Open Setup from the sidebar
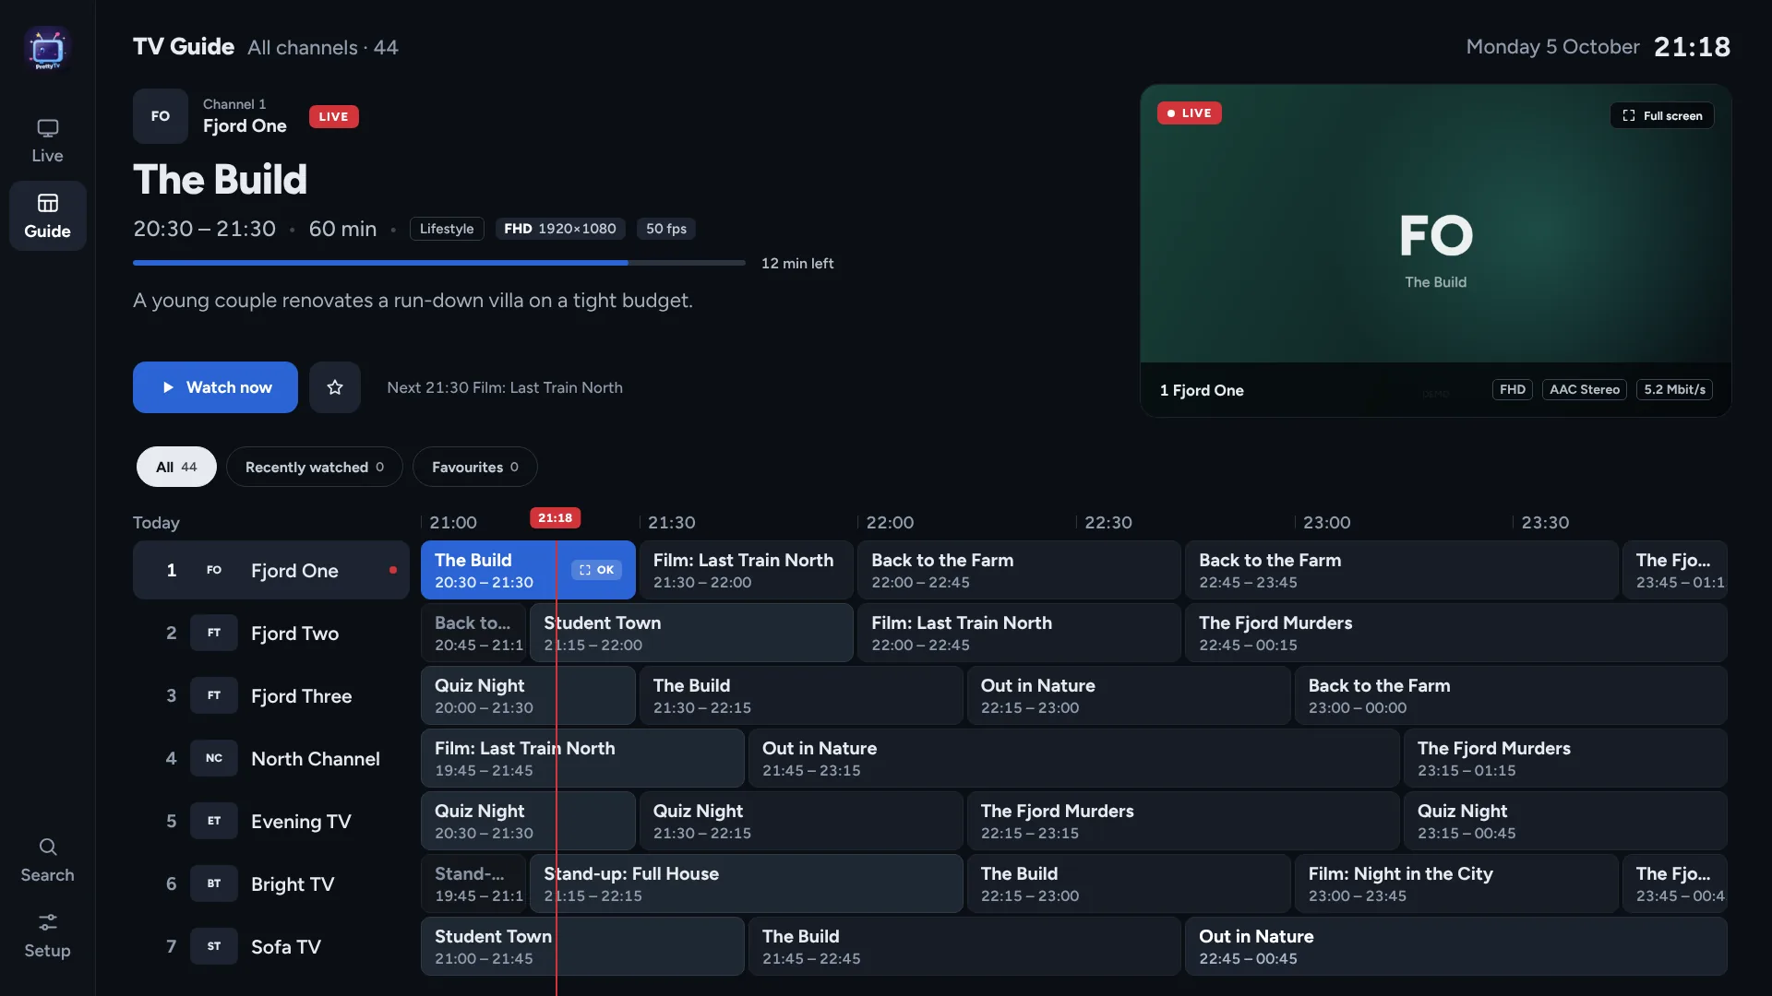The width and height of the screenshot is (1772, 996). click(47, 935)
